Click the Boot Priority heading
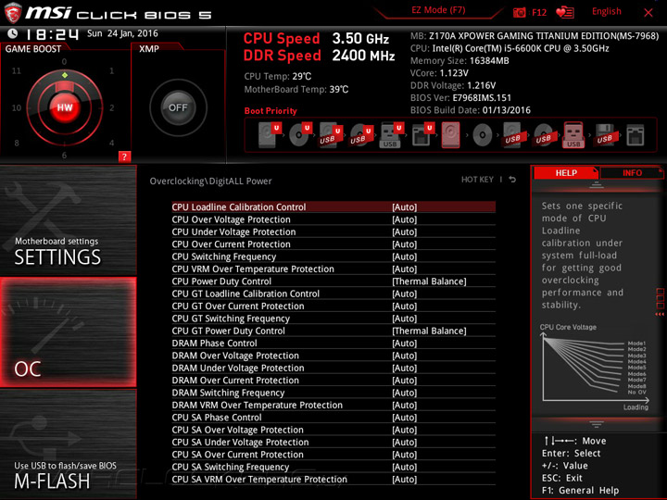Screen dimensions: 667x500 271,111
